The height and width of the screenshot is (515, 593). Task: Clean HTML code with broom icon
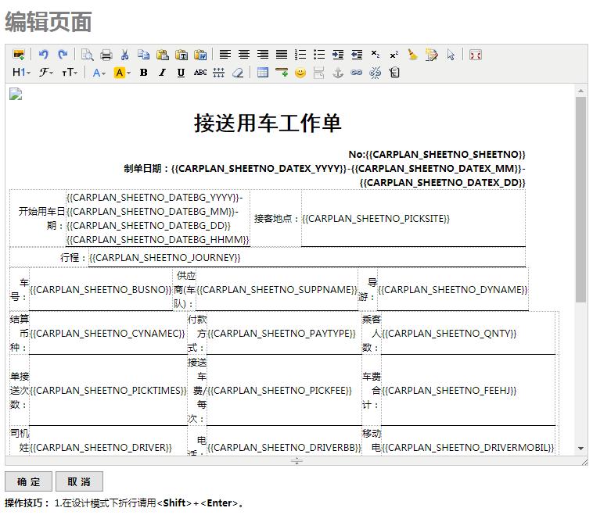point(412,55)
